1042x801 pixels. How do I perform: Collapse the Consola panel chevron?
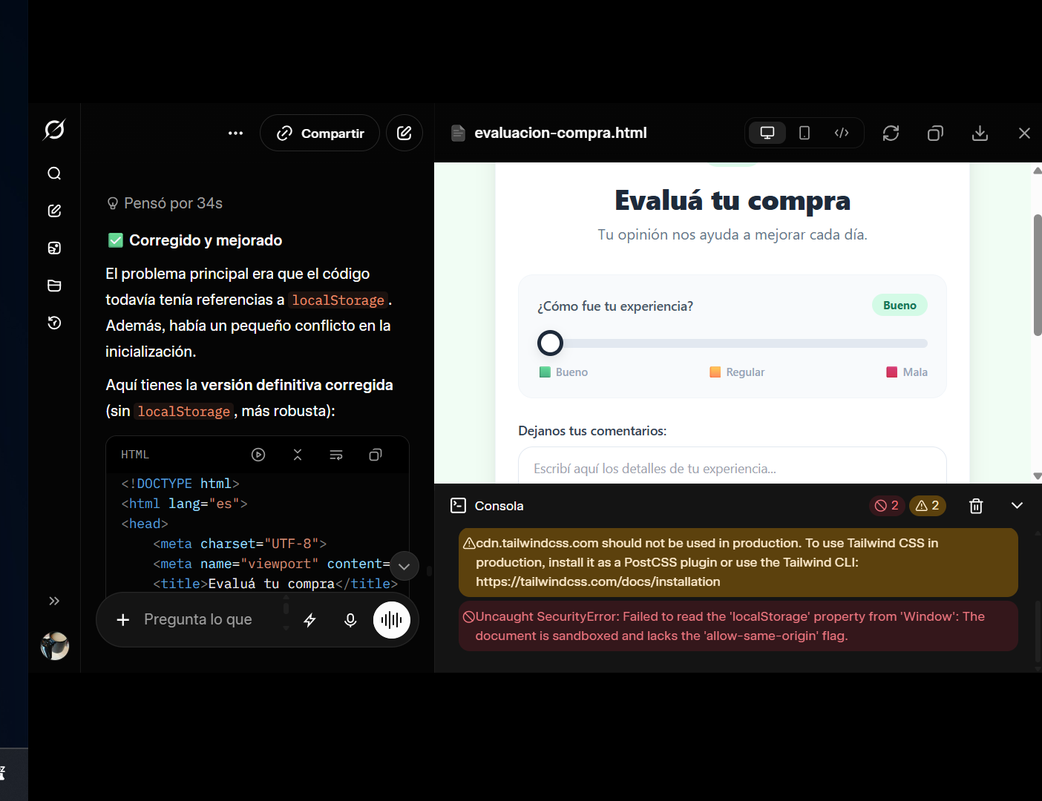(1017, 506)
